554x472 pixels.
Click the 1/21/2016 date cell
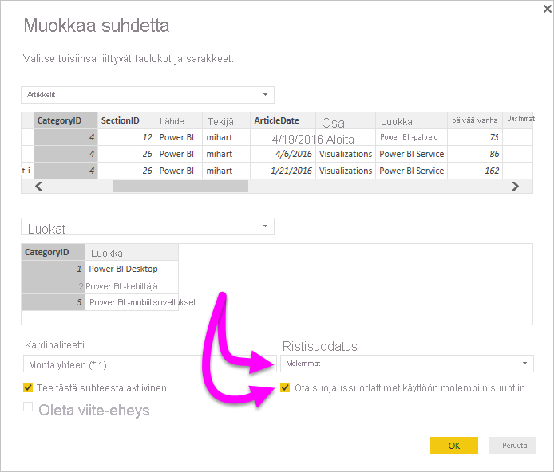tap(283, 171)
